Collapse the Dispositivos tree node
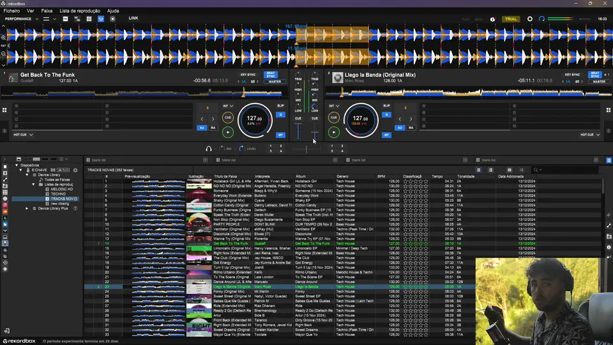The width and height of the screenshot is (613, 345). tap(17, 165)
